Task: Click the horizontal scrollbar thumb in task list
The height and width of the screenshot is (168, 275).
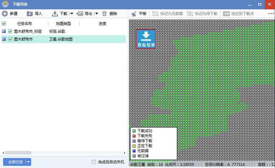Action: click(x=18, y=153)
